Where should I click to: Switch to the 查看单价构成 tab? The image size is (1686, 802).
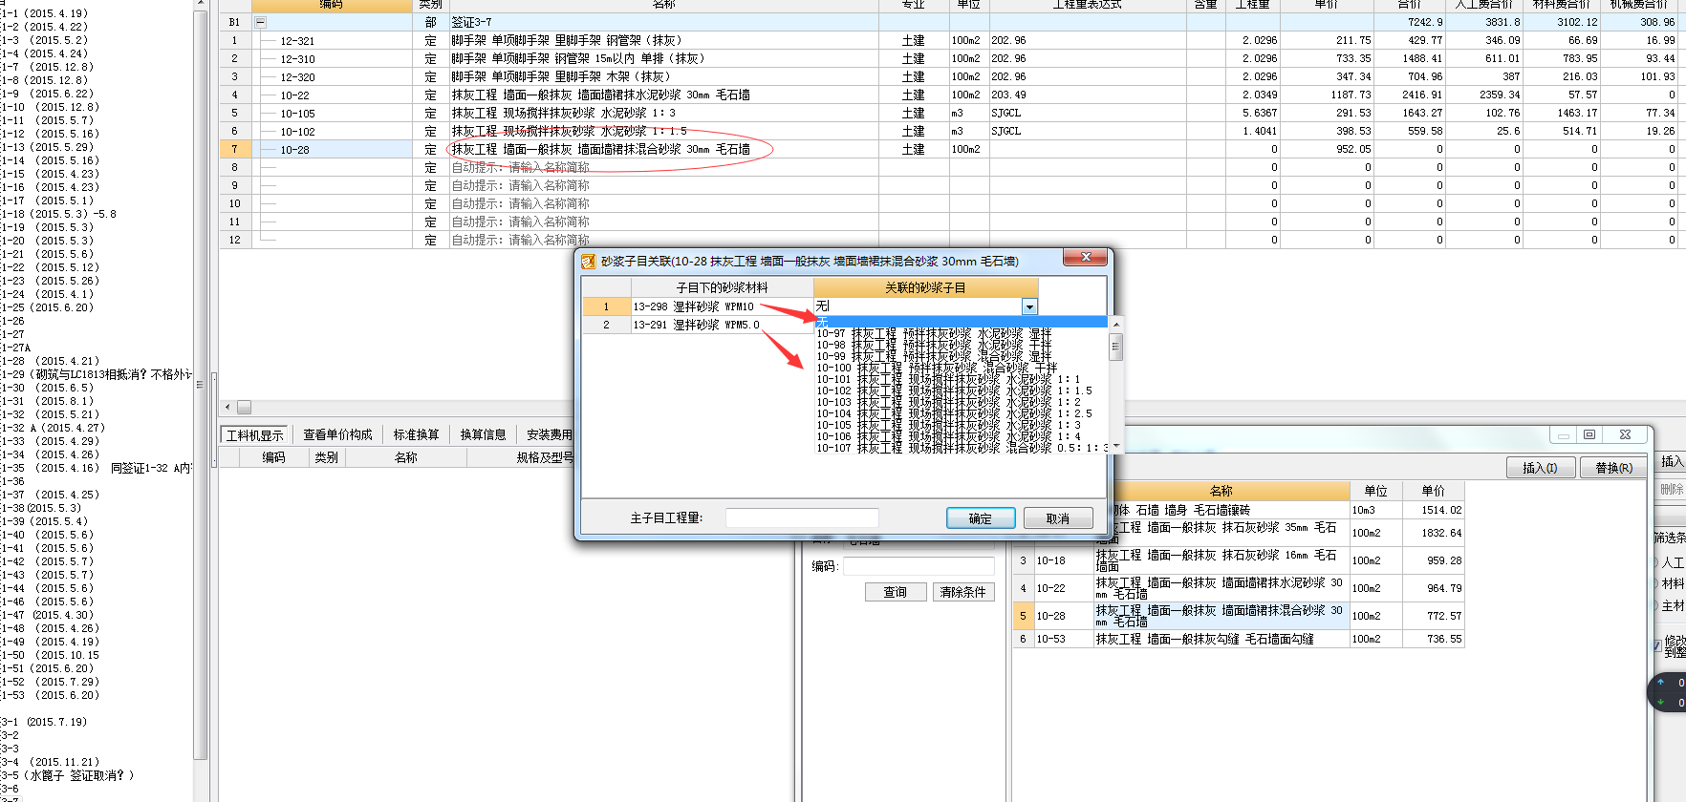(x=338, y=434)
